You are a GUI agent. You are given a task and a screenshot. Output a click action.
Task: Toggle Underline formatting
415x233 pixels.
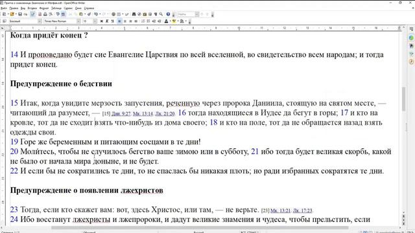tap(112, 21)
